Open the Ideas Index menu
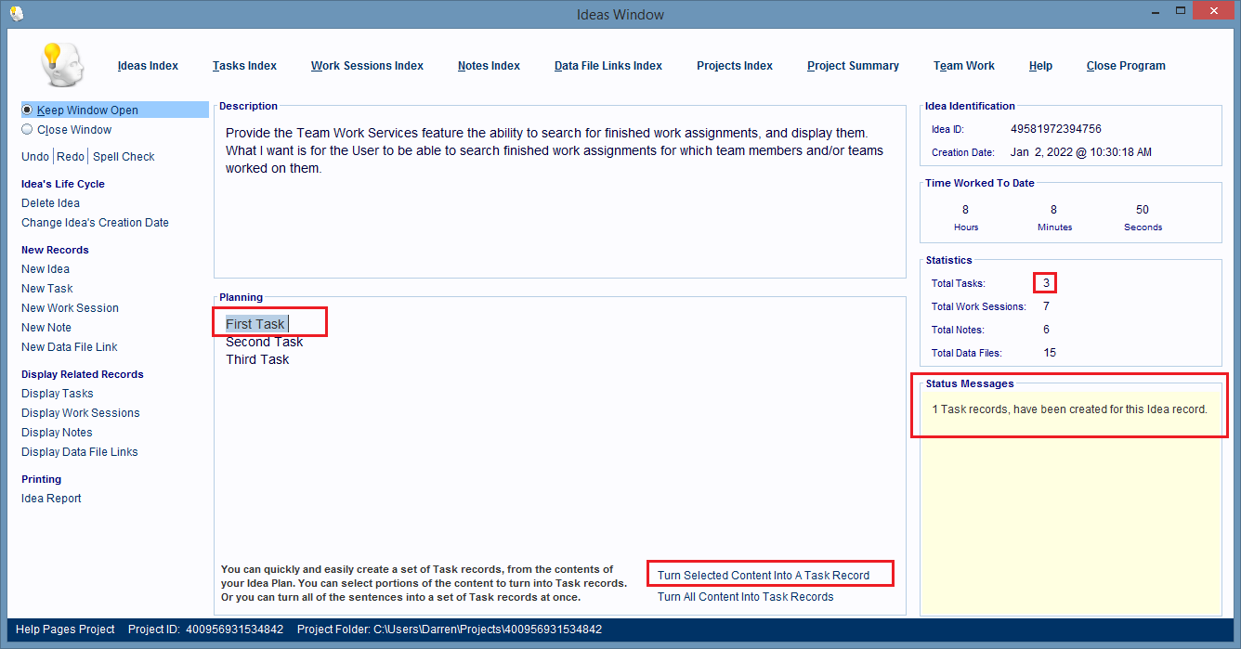Screen dimensions: 1241x649 pos(148,66)
